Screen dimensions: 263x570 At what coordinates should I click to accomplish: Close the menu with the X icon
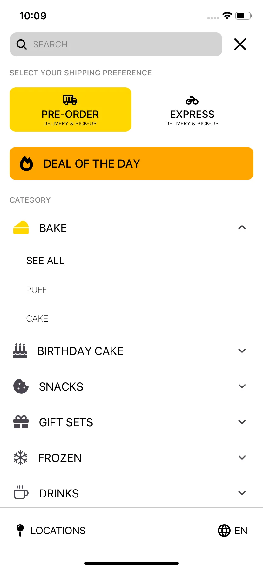[240, 44]
